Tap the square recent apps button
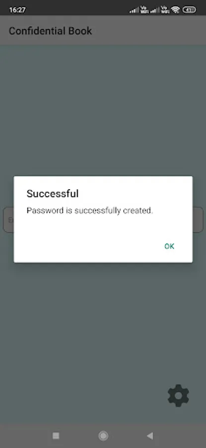The image size is (206, 448). tap(56, 436)
